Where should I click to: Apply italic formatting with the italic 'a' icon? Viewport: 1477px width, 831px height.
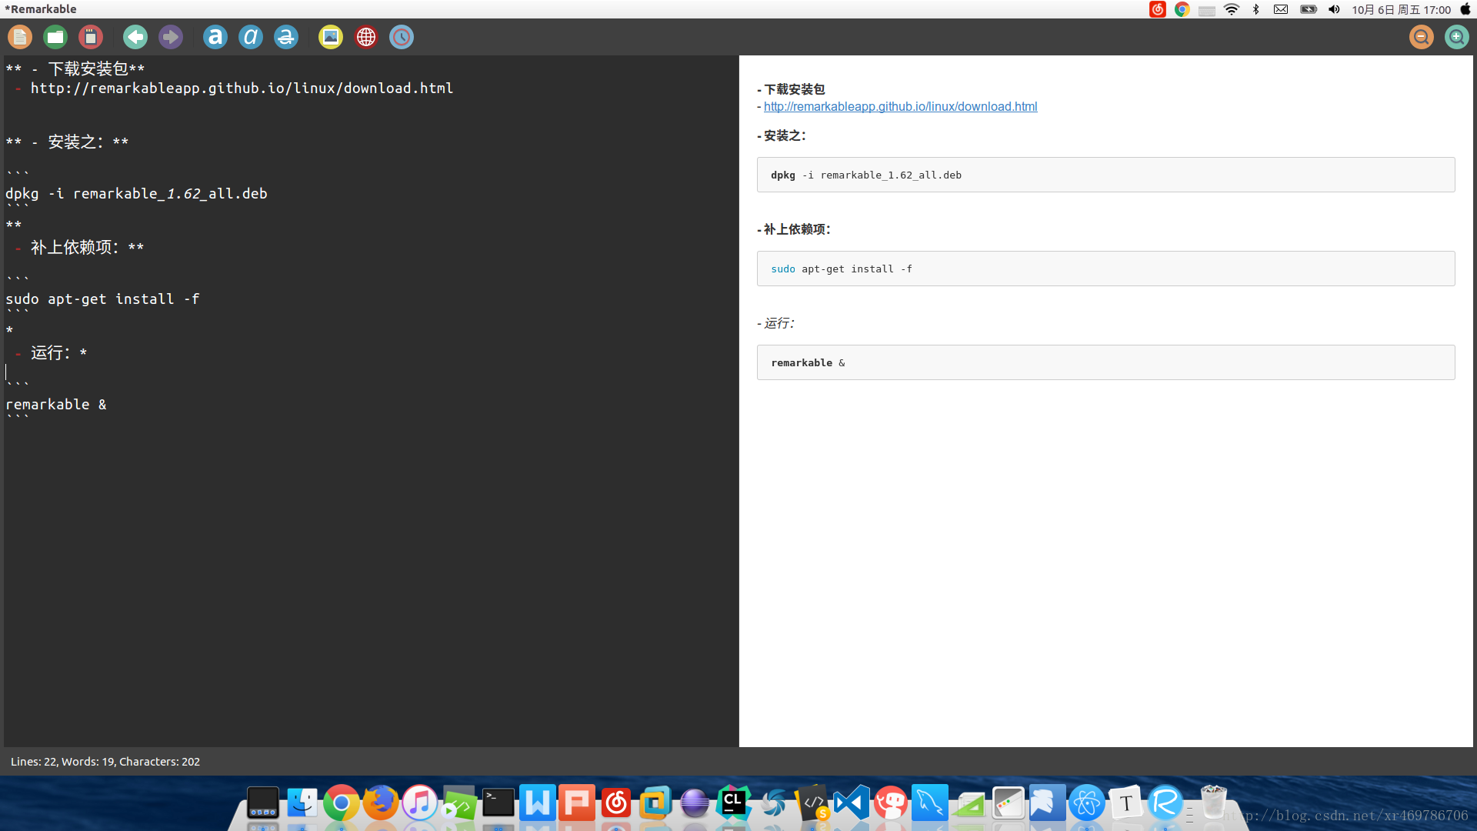point(251,37)
